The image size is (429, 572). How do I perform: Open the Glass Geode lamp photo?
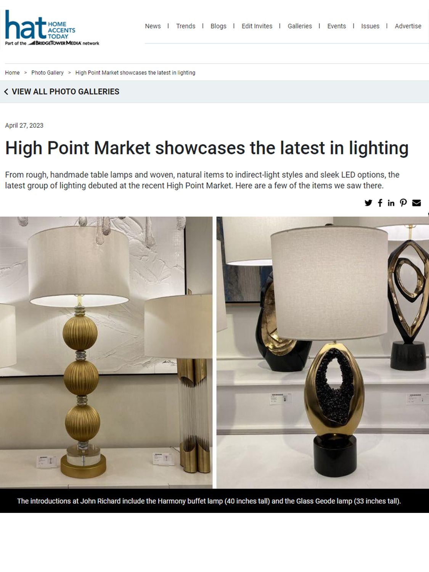(x=323, y=352)
